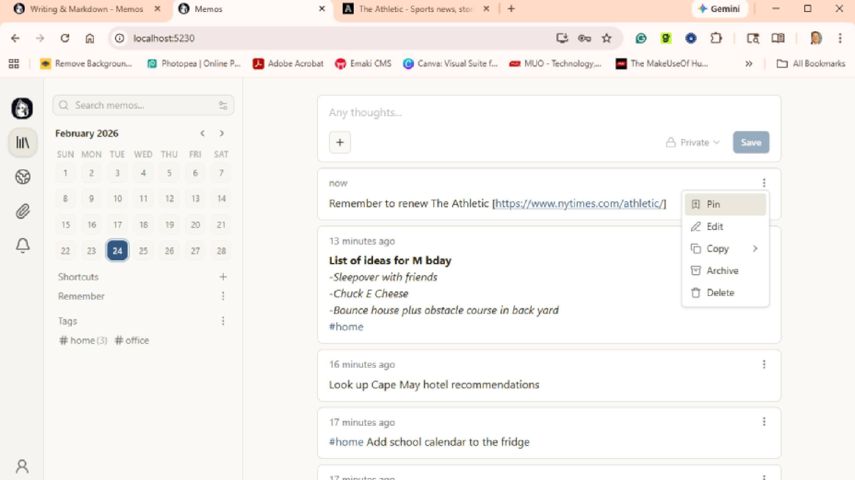Choose Archive from the memo menu
855x480 pixels.
click(x=725, y=271)
